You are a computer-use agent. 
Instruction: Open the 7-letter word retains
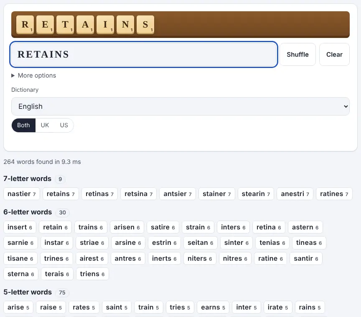click(x=61, y=194)
